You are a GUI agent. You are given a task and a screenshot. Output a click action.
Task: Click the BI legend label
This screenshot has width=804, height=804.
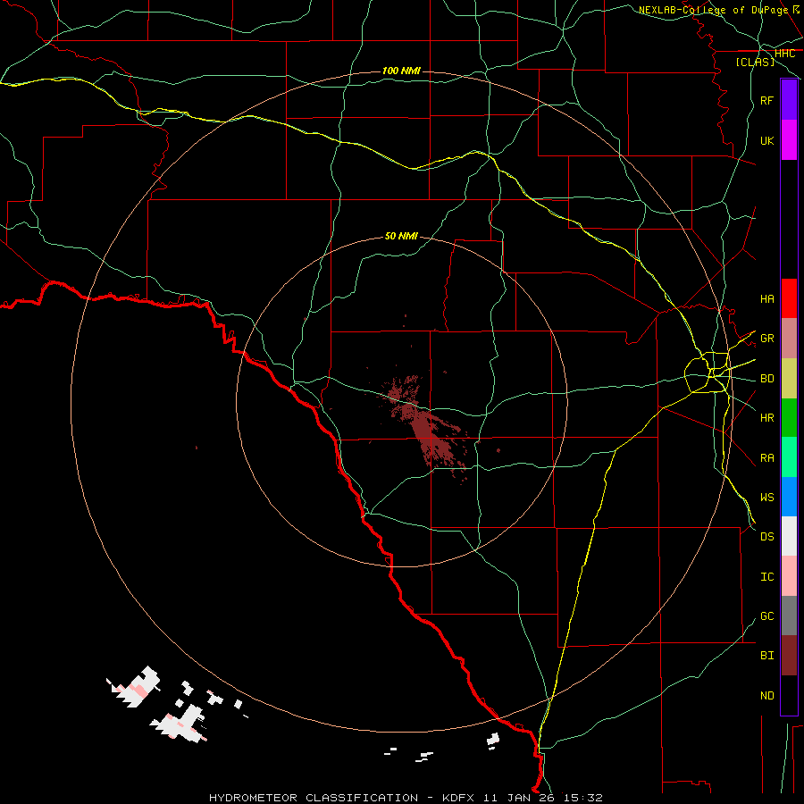(767, 656)
